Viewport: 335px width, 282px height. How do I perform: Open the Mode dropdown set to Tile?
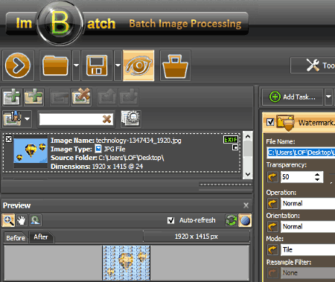pyautogui.click(x=308, y=250)
